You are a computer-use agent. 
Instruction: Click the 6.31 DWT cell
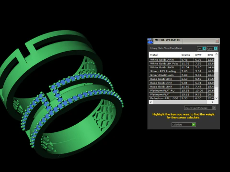200,83
